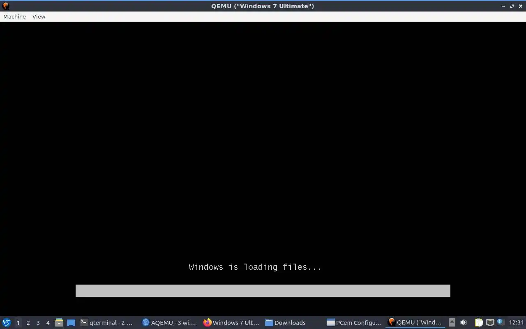Open the Lubuntu application menu
The height and width of the screenshot is (329, 526).
click(7, 322)
